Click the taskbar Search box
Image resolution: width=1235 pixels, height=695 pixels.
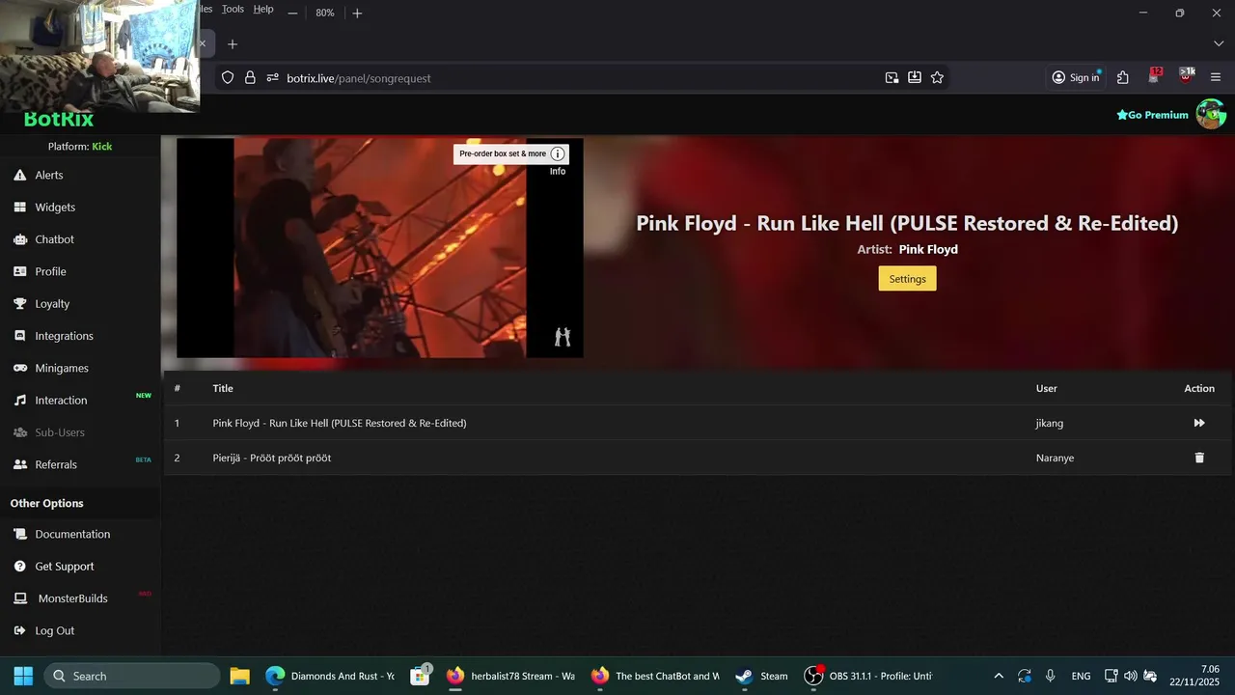(x=132, y=676)
